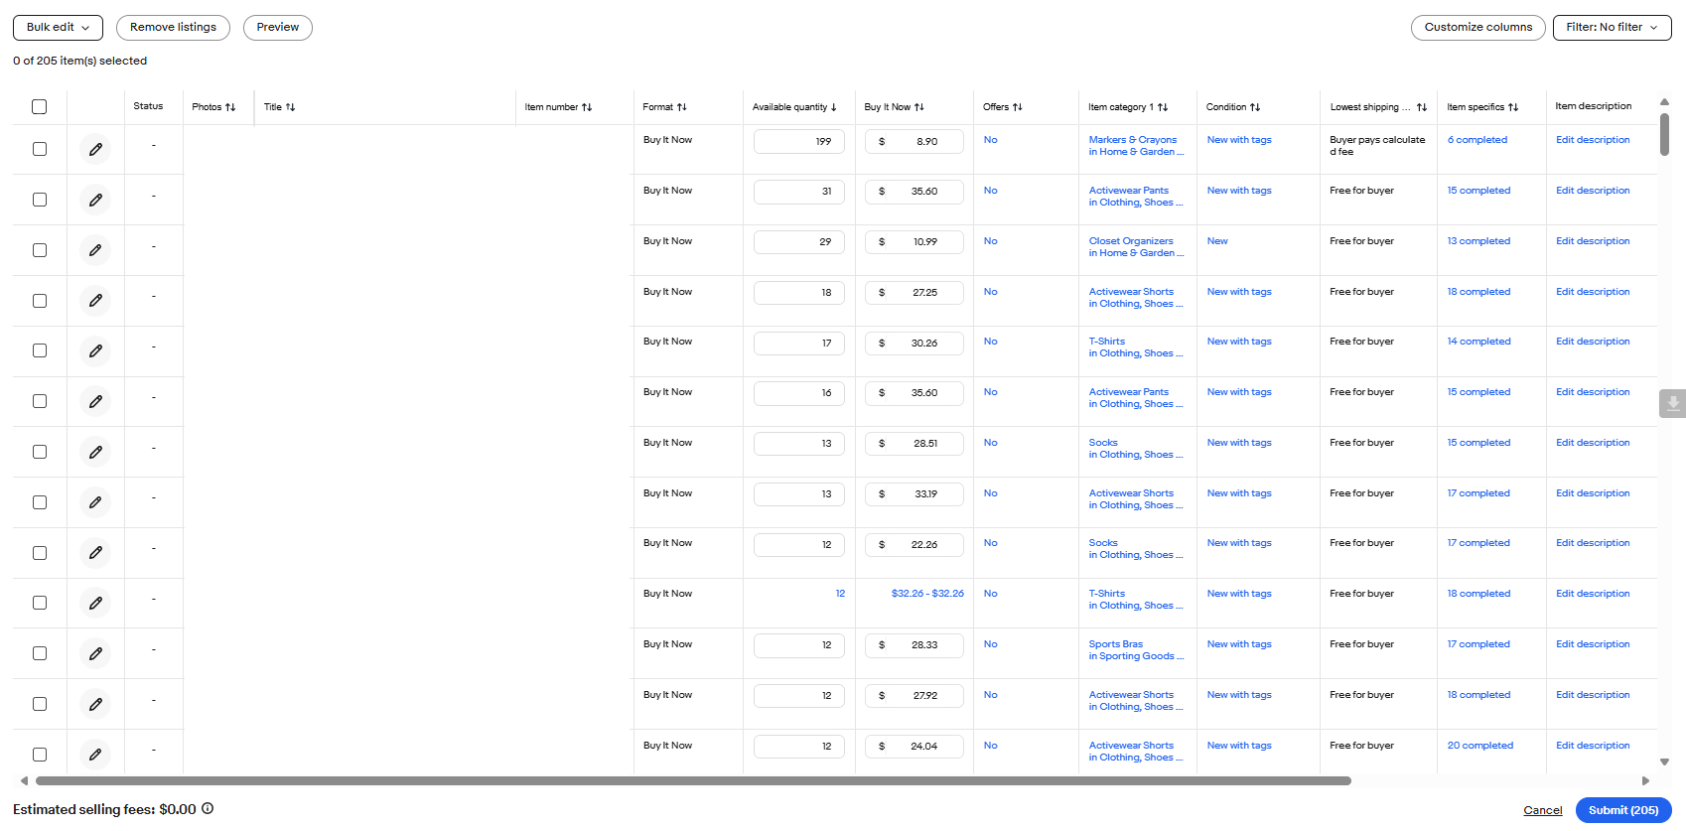This screenshot has height=831, width=1686.
Task: Sort by Available quantity arrow icon
Action: 834,107
